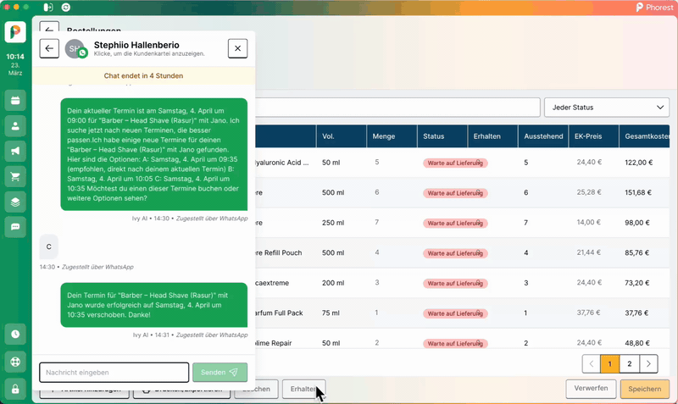Type in the 'Nachricht eingeben' field

click(114, 373)
